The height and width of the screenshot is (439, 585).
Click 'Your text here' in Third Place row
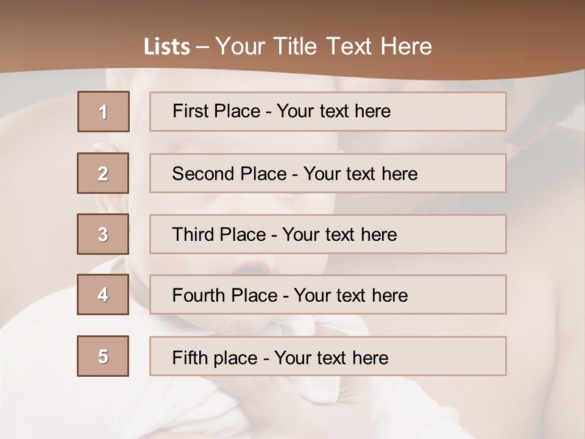pyautogui.click(x=339, y=235)
